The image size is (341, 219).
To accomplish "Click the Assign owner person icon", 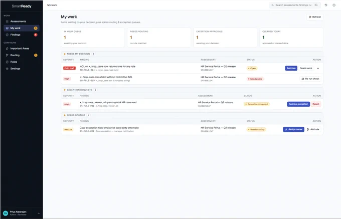I will coord(286,129).
